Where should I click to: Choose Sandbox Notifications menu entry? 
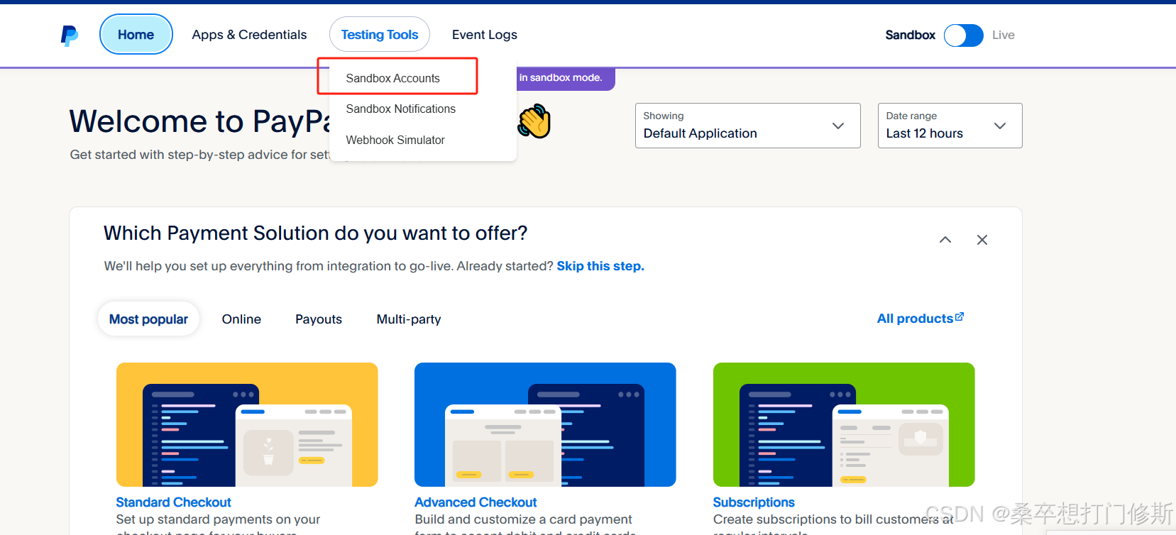coord(401,109)
